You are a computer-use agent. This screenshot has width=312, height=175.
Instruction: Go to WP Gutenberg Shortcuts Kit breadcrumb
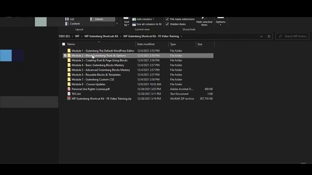[x=101, y=36]
